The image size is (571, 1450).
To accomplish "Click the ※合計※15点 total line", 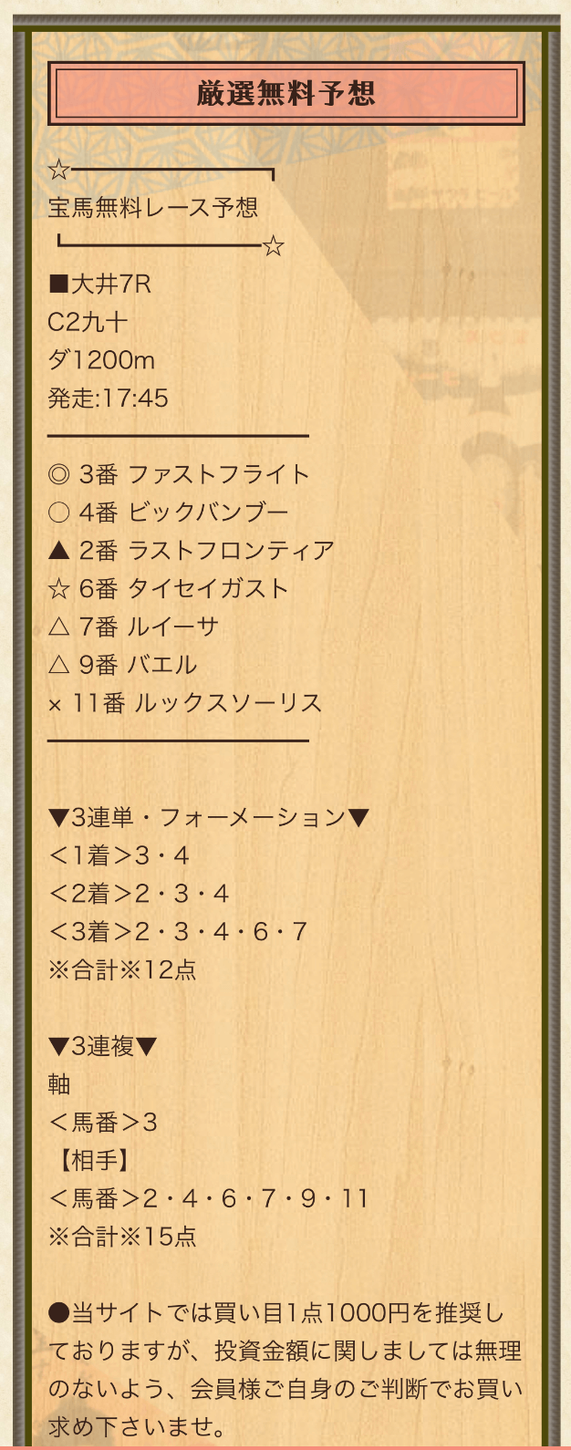I will coord(122,1238).
